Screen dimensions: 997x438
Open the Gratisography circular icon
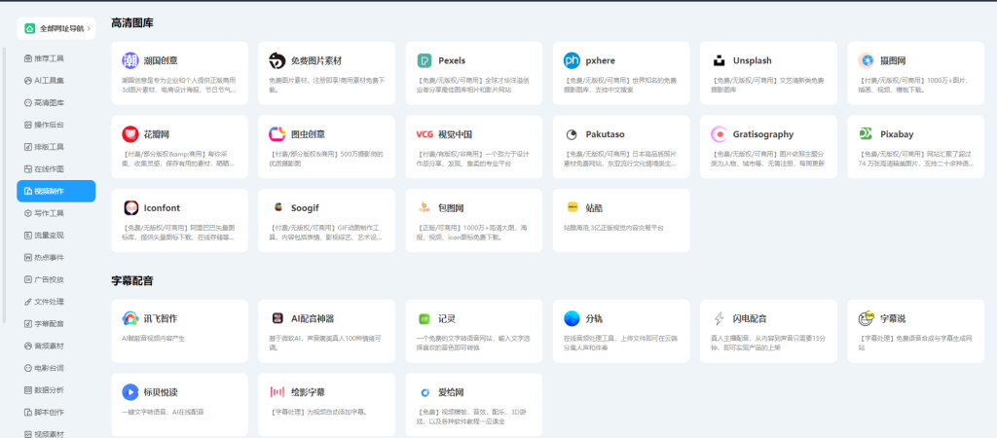(x=719, y=134)
